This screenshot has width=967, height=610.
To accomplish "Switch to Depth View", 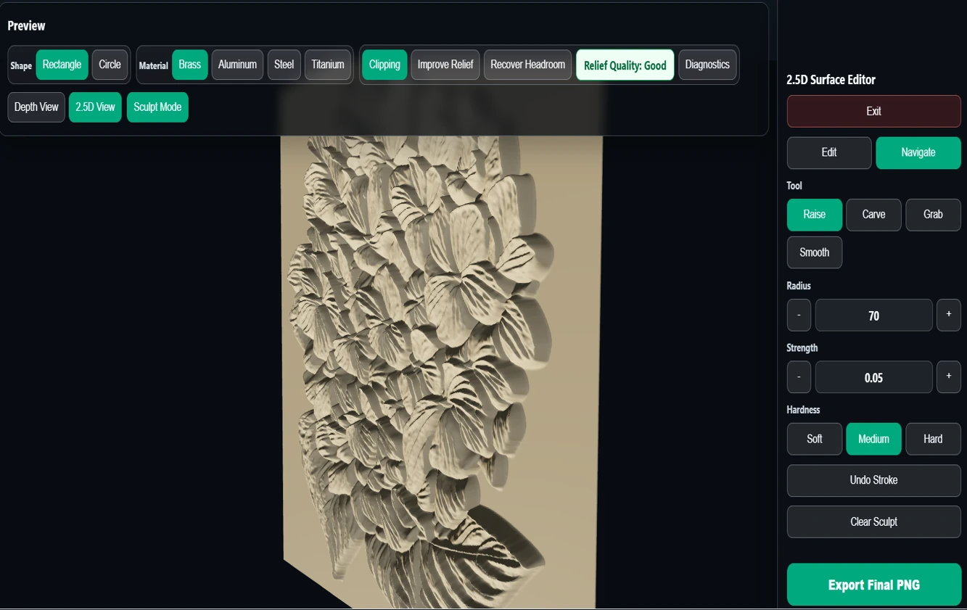I will (36, 107).
